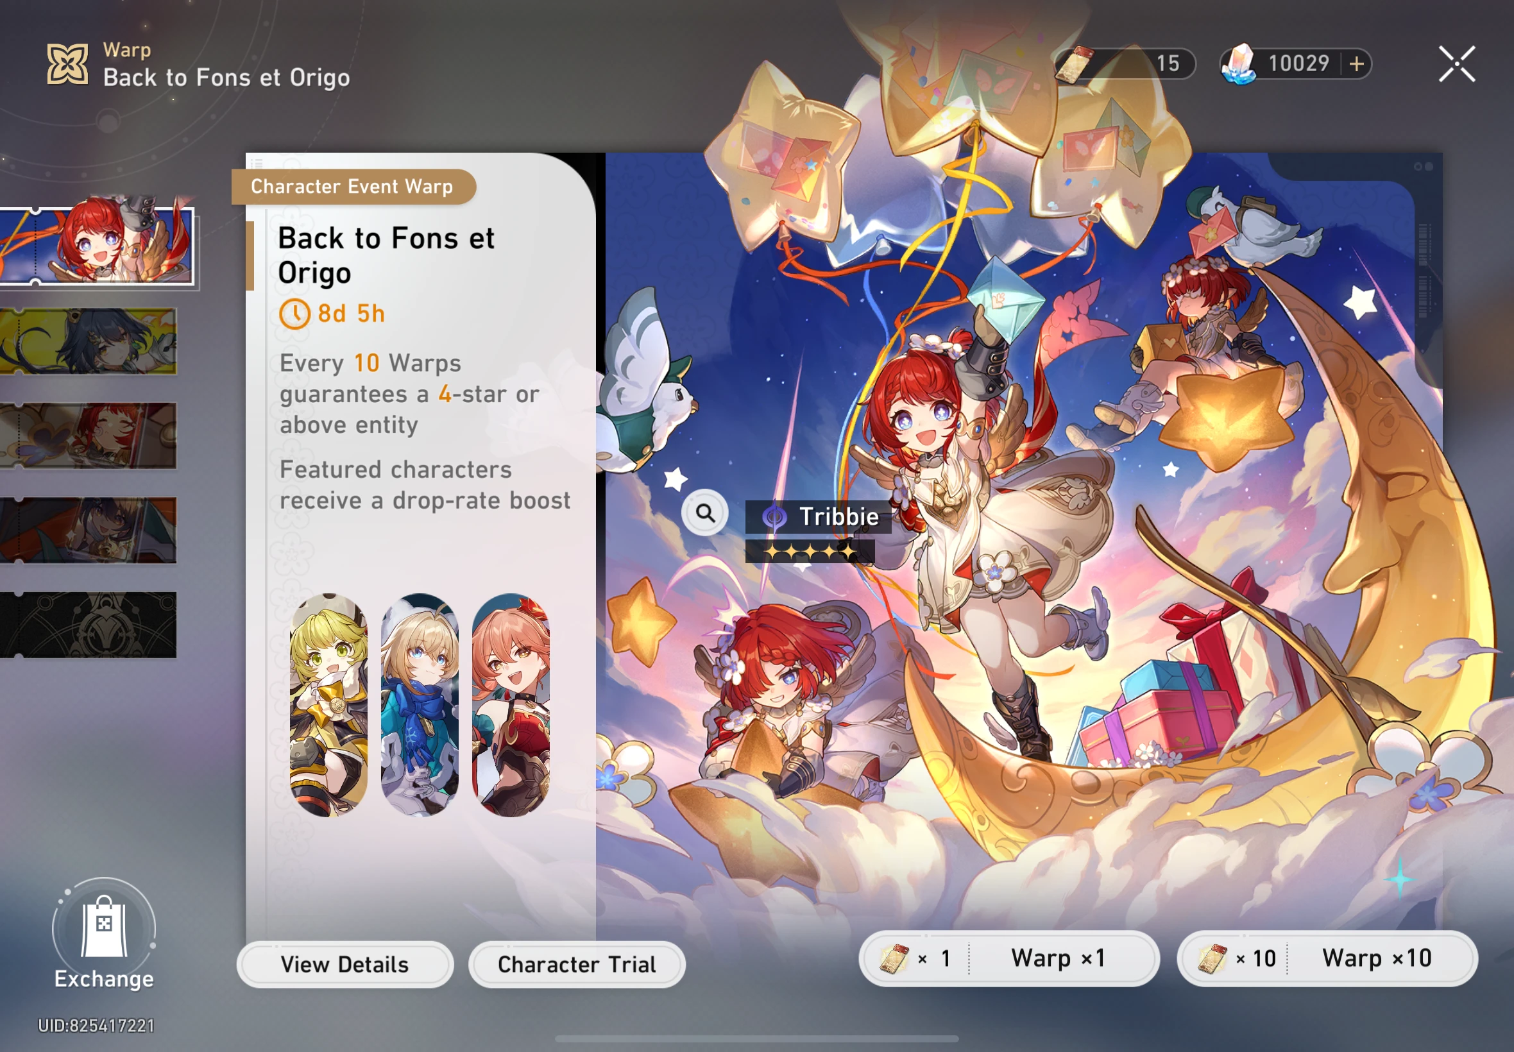
Task: Open the fourth dark orange banner tab
Action: pos(89,530)
